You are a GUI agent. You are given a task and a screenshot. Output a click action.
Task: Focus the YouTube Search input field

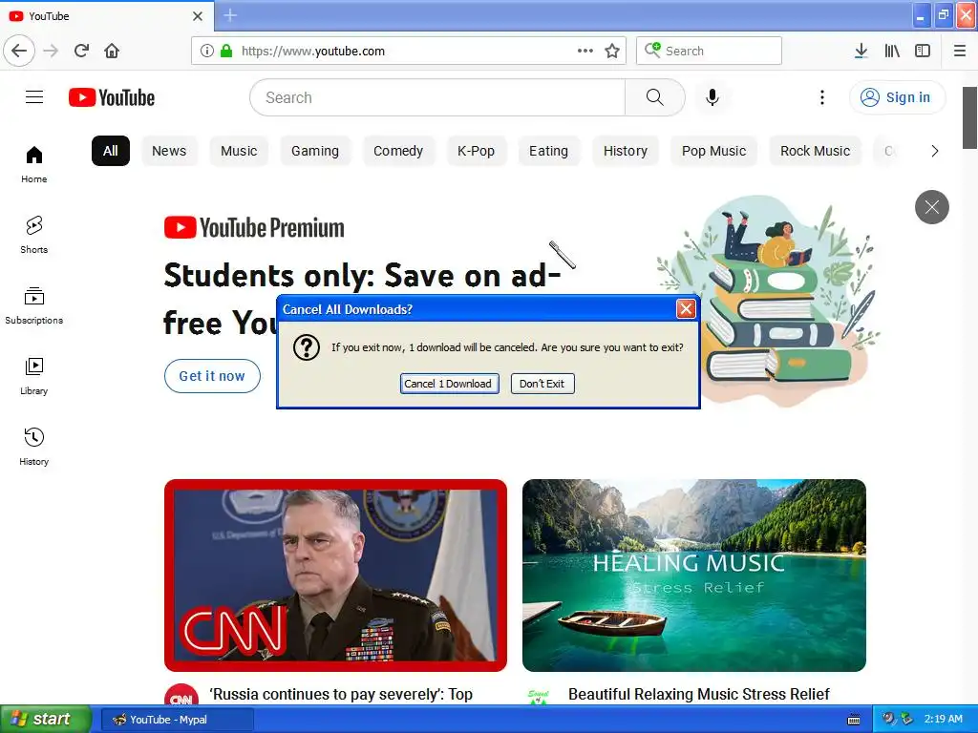click(x=437, y=97)
